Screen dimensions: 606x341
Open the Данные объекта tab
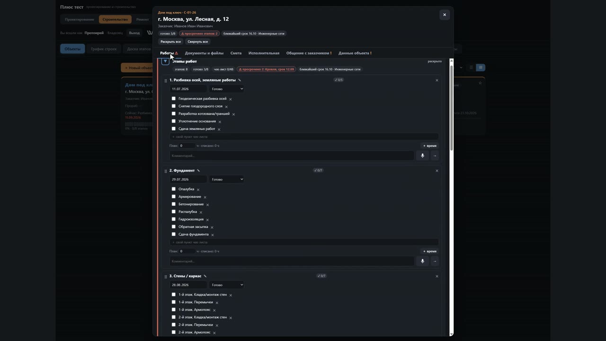tap(355, 53)
